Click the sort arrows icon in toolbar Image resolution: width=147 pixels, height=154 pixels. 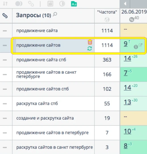click(x=5, y=4)
